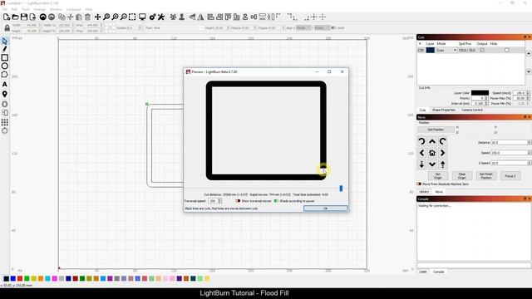Click the Focus Z button
532x299 pixels.
(510, 175)
